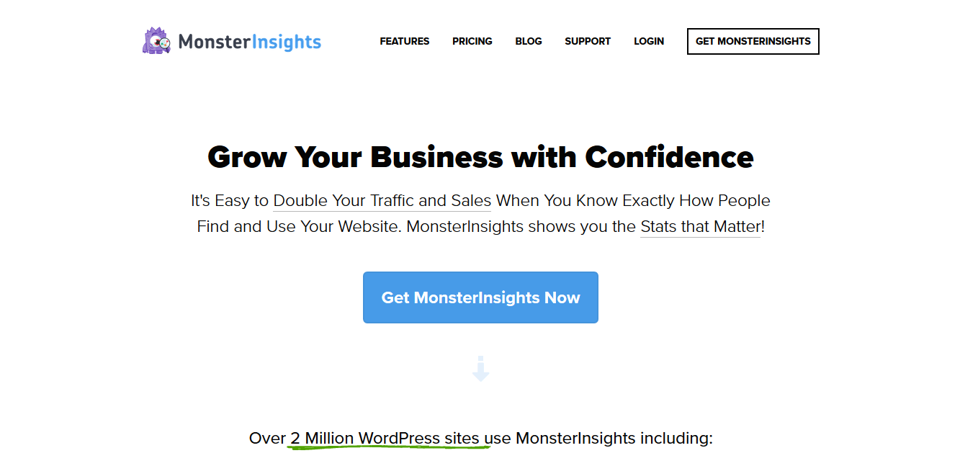Click the purple monster mascot logo icon
The height and width of the screenshot is (466, 960).
click(x=156, y=41)
